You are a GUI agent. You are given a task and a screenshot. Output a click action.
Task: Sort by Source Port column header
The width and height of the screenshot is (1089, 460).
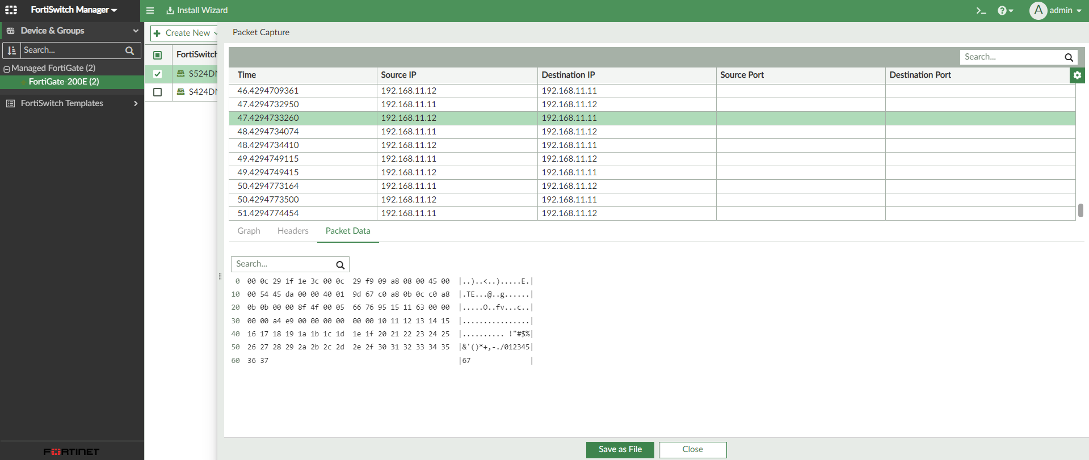801,75
